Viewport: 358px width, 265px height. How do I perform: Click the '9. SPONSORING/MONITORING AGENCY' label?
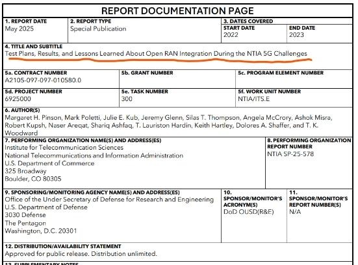(x=92, y=192)
